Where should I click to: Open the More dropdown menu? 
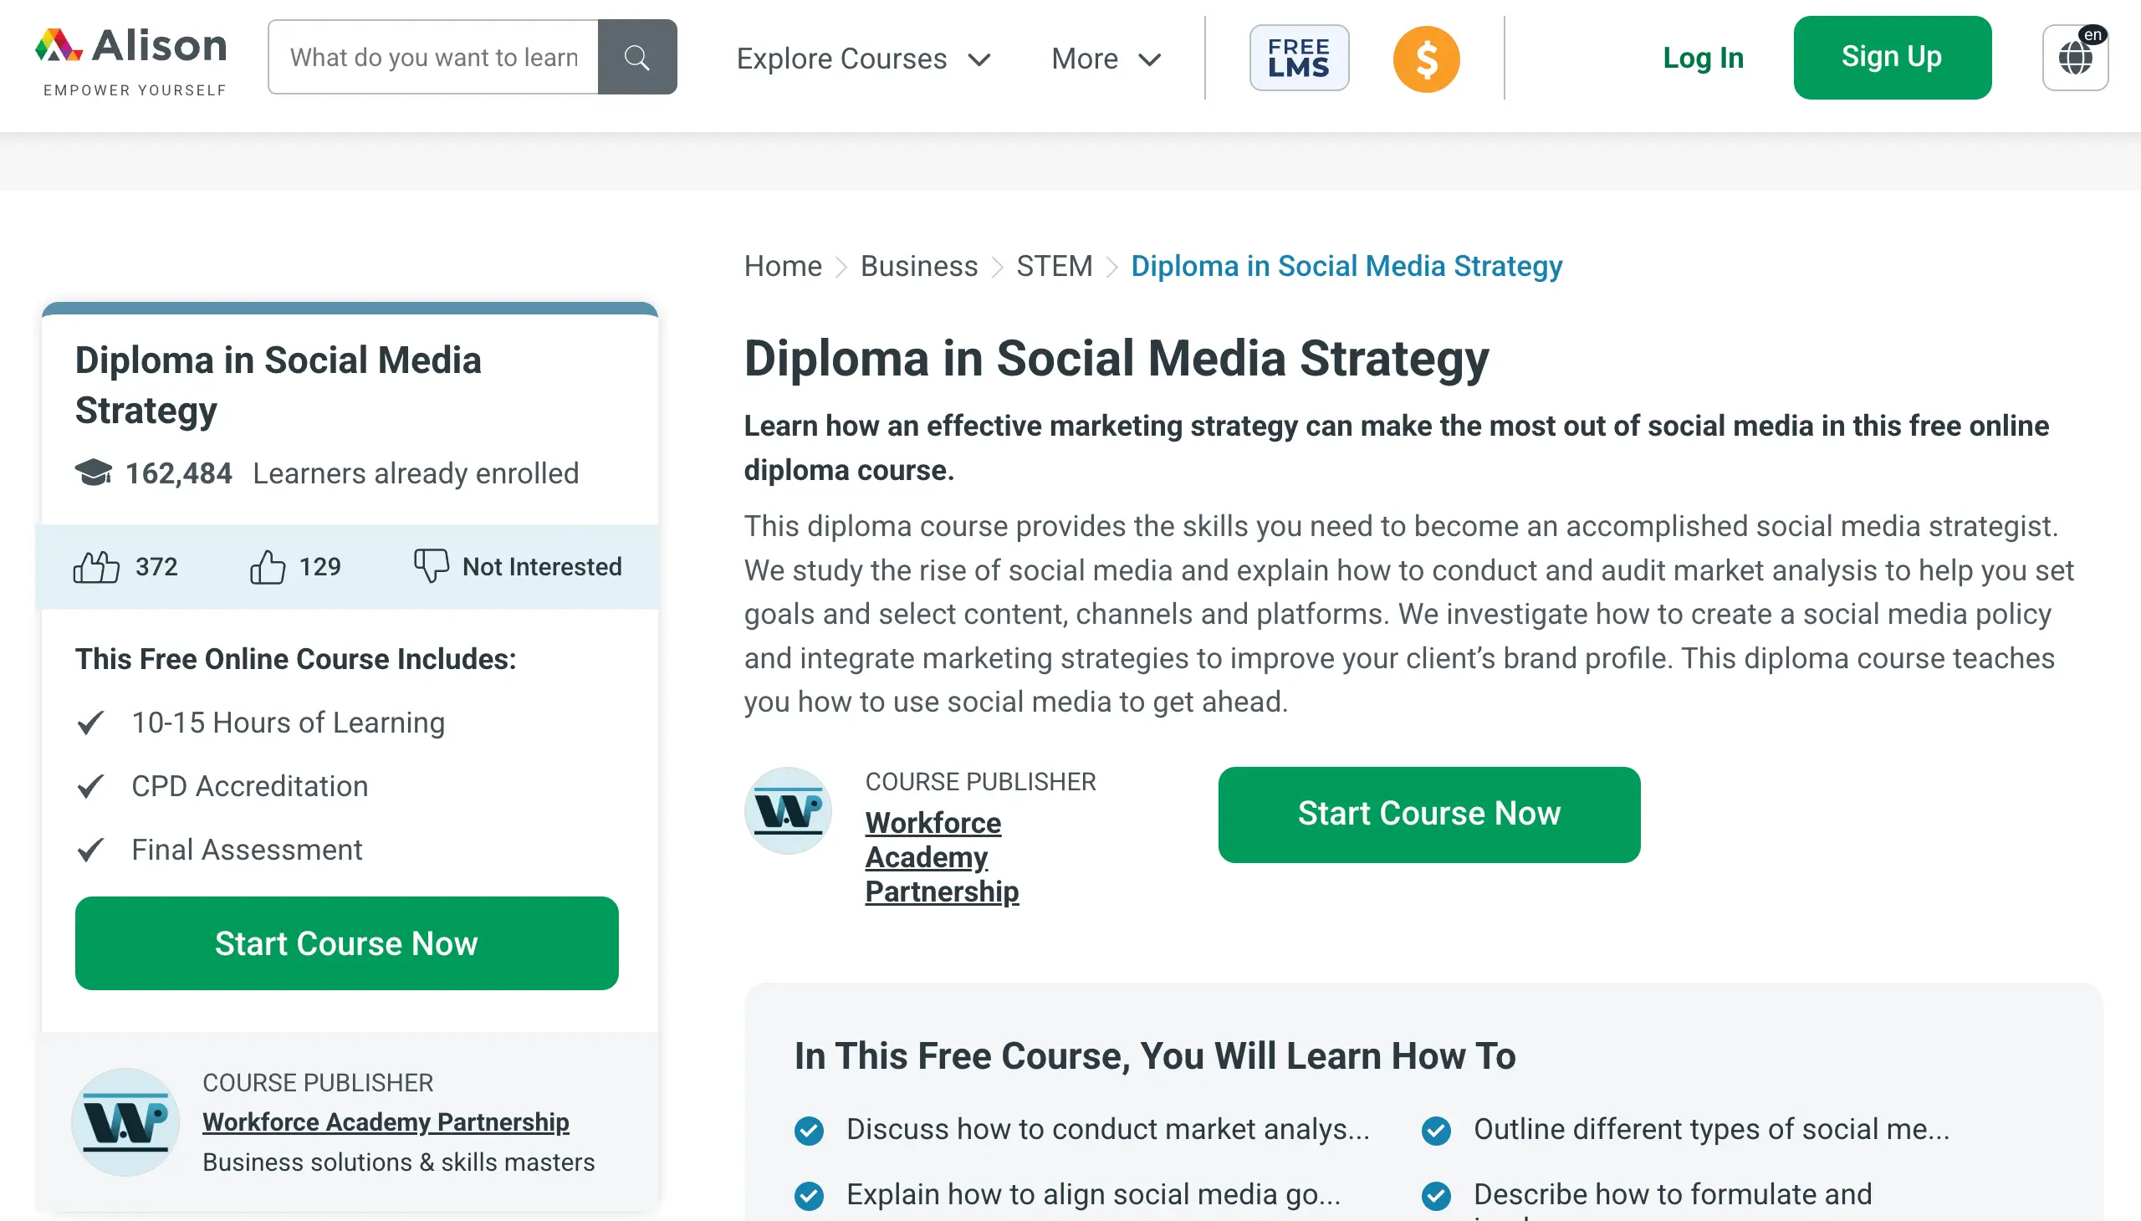coord(1106,59)
